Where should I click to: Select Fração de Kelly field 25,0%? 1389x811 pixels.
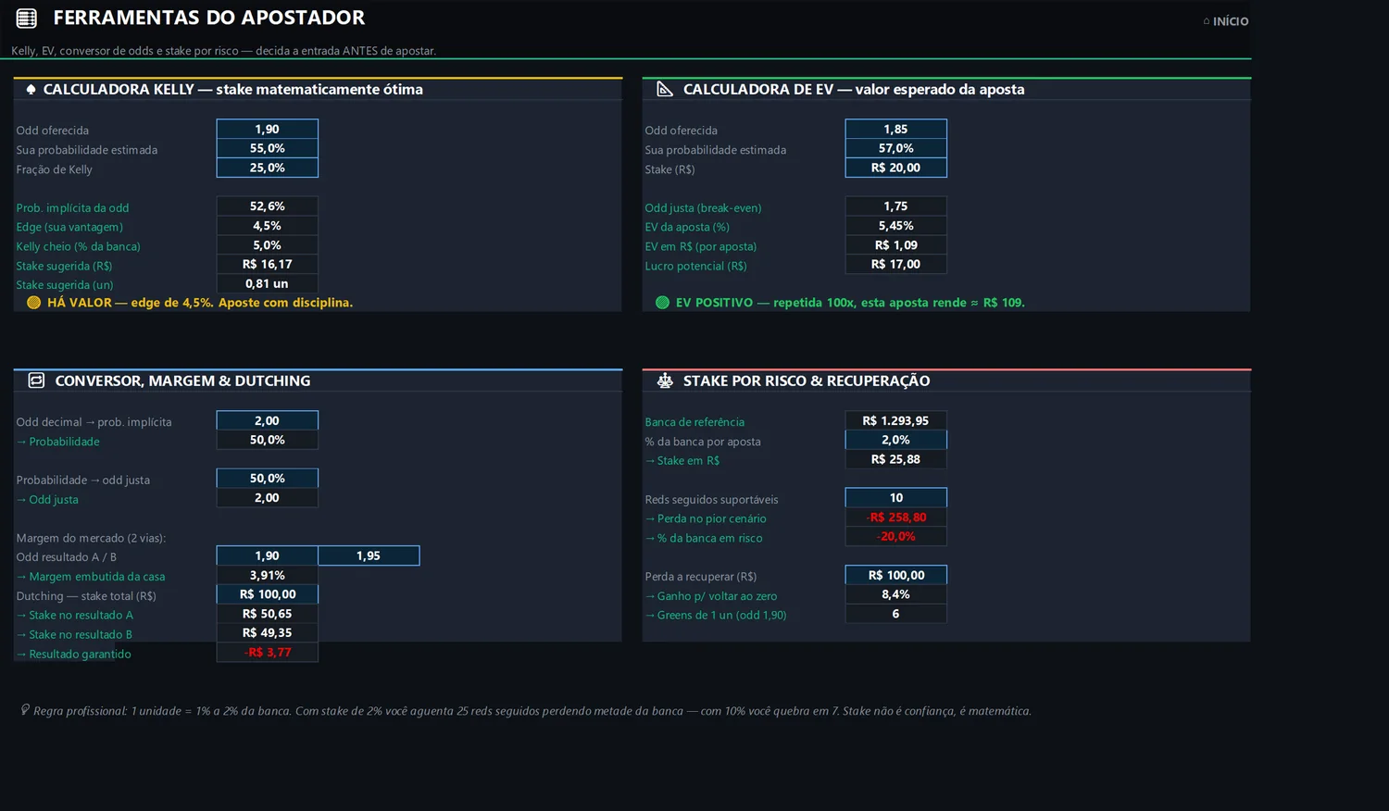[x=268, y=168]
